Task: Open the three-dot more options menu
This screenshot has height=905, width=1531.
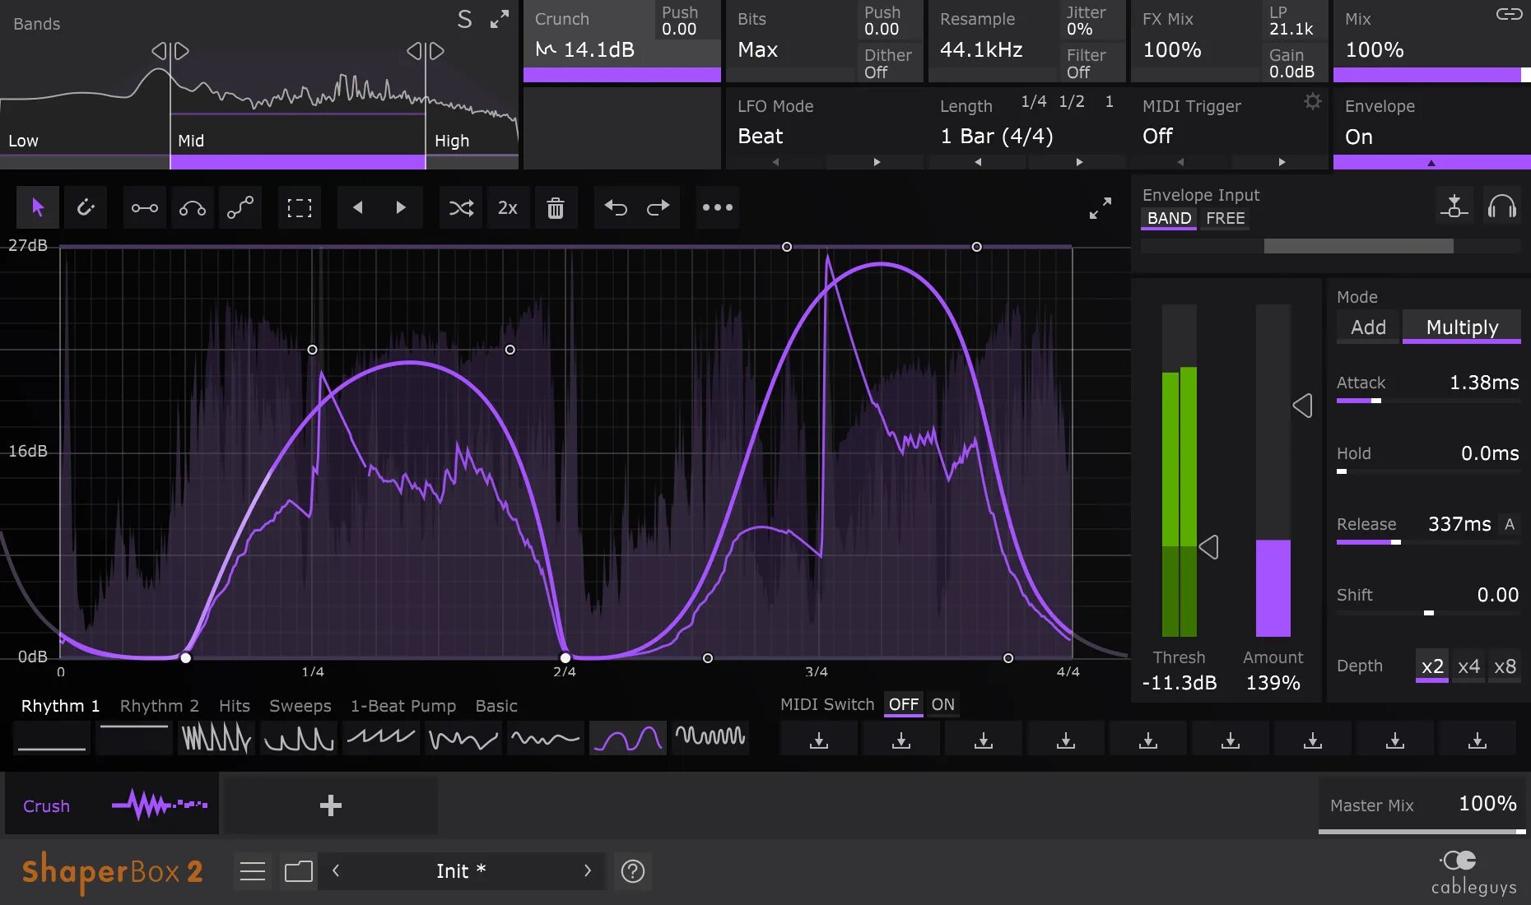Action: click(717, 207)
